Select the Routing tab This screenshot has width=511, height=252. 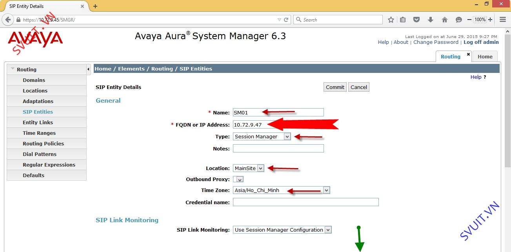(x=450, y=56)
